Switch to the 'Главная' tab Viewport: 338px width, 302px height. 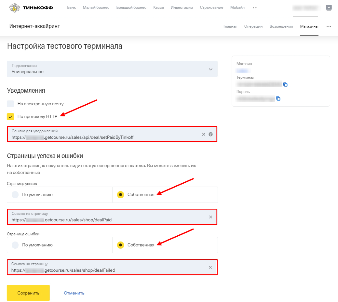pyautogui.click(x=230, y=26)
